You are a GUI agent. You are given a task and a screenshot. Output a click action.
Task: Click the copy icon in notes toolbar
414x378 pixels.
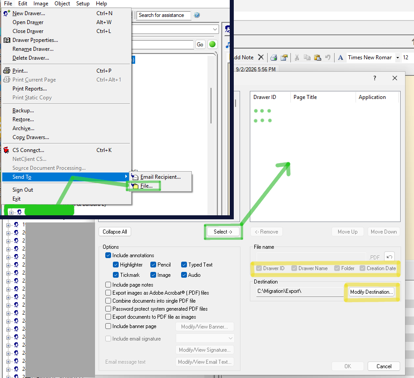pyautogui.click(x=307, y=58)
